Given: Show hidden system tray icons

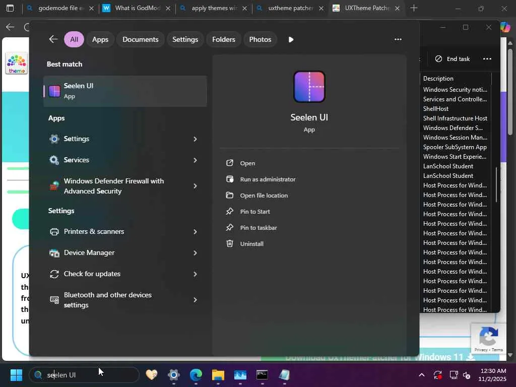Looking at the screenshot, I should (422, 375).
